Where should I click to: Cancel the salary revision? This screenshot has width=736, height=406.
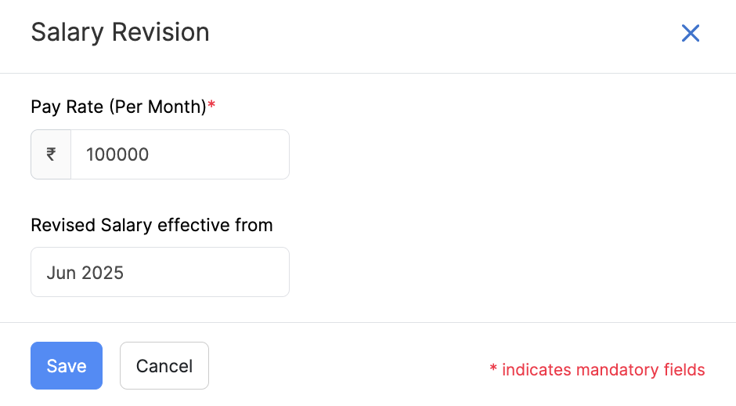click(x=164, y=366)
